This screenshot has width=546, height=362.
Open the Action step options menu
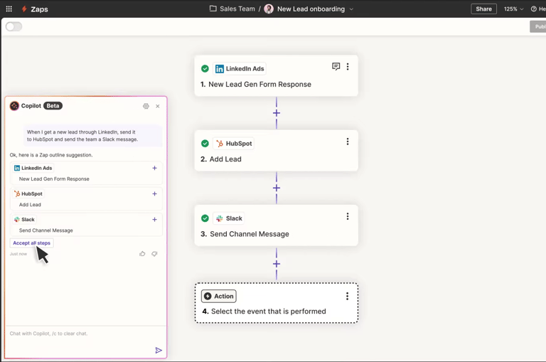click(x=348, y=297)
